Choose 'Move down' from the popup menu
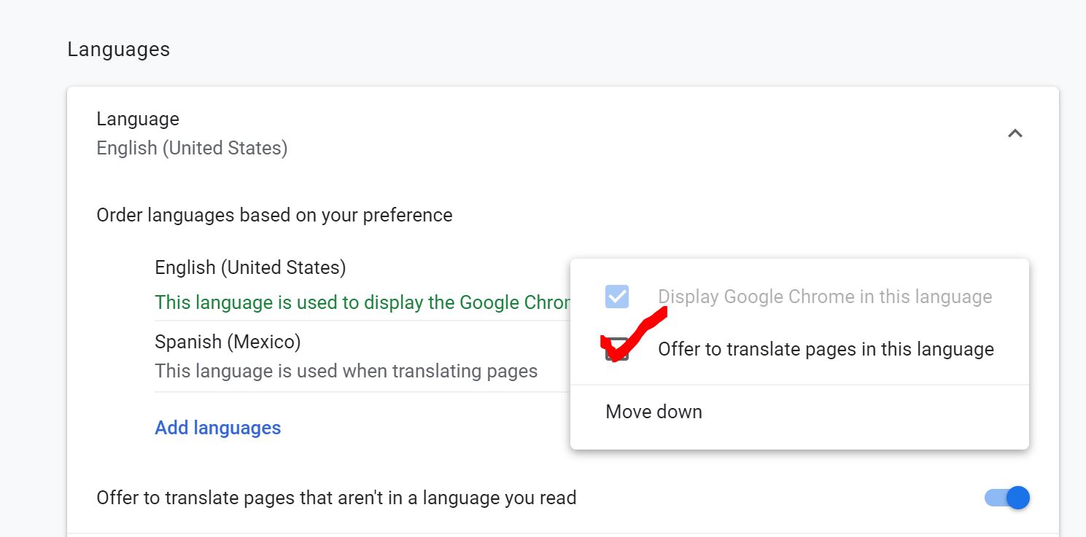 coord(653,412)
